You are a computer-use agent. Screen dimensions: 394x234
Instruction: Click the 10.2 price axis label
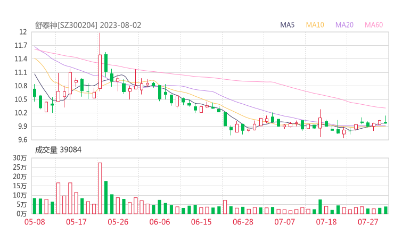(21, 113)
